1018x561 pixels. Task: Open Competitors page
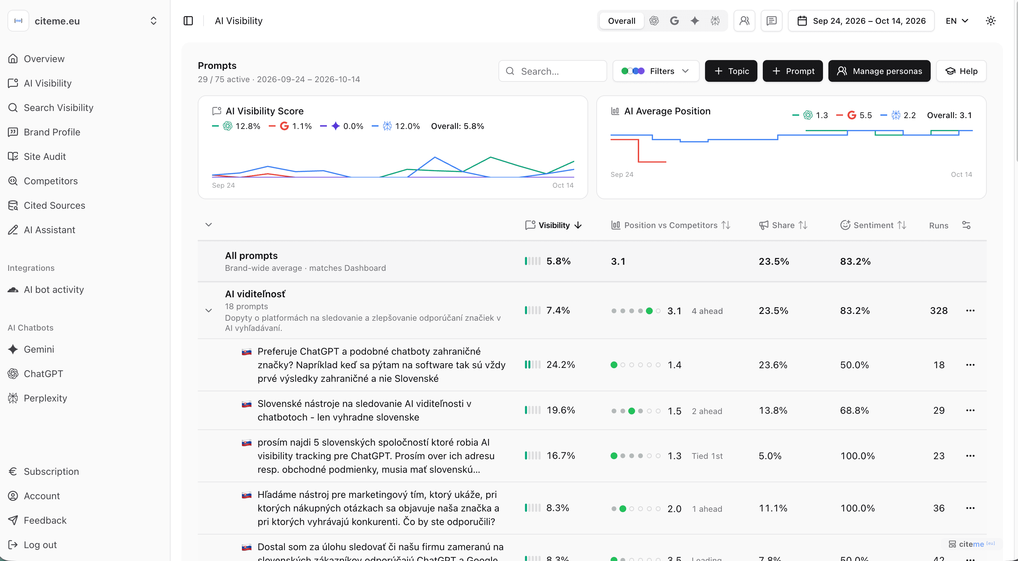(51, 181)
